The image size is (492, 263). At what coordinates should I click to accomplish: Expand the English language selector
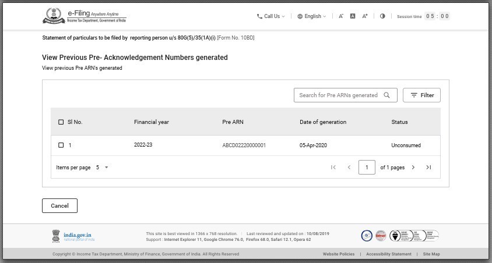tap(312, 16)
